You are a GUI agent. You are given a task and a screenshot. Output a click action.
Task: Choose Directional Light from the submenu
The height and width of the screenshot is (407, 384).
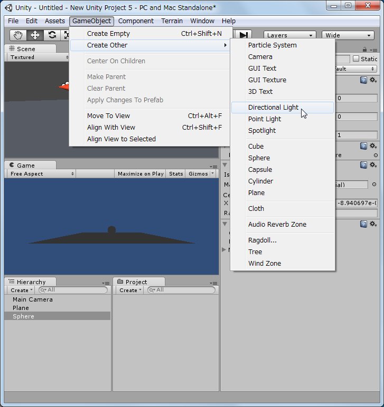pyautogui.click(x=273, y=108)
